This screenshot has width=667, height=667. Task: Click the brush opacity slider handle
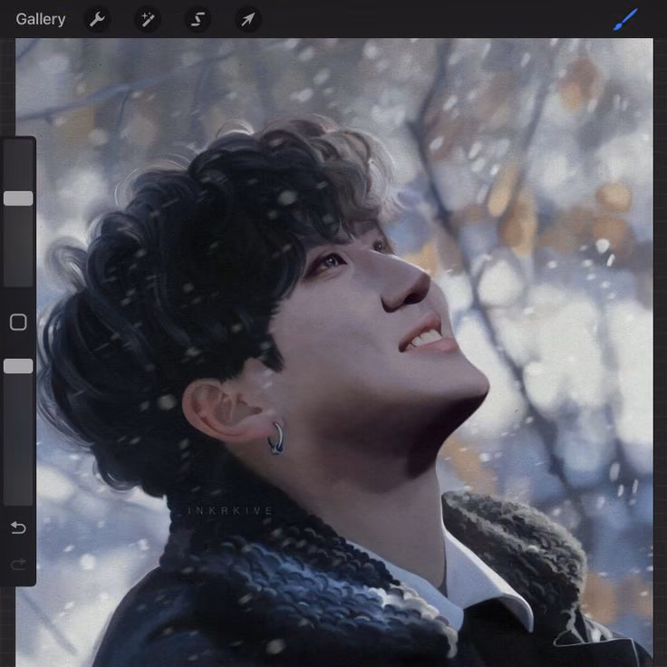tap(18, 366)
